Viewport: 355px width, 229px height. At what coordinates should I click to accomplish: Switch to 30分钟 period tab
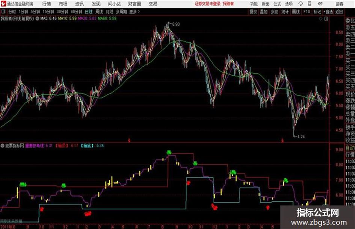(62, 12)
